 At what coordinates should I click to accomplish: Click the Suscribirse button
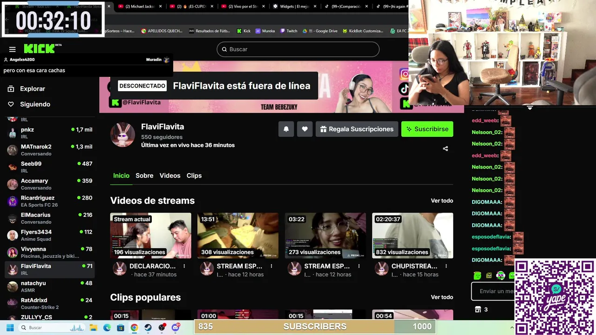(427, 129)
